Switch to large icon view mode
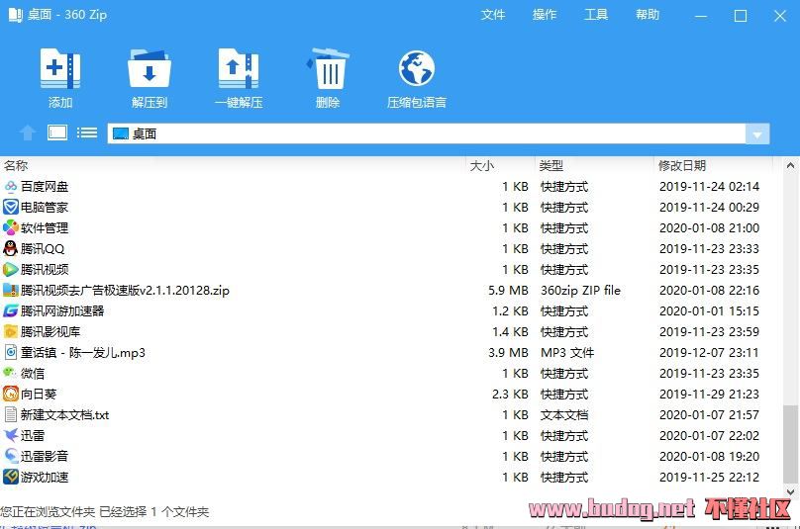Image resolution: width=800 pixels, height=529 pixels. click(57, 133)
